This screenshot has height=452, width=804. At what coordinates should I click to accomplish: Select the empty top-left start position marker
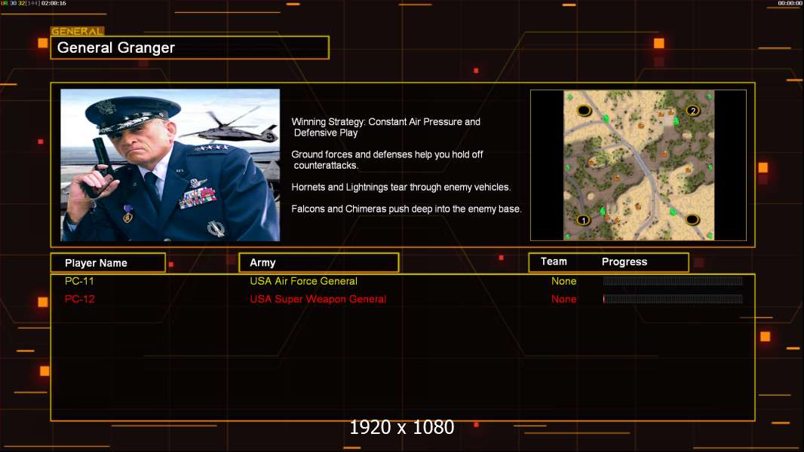pos(584,111)
